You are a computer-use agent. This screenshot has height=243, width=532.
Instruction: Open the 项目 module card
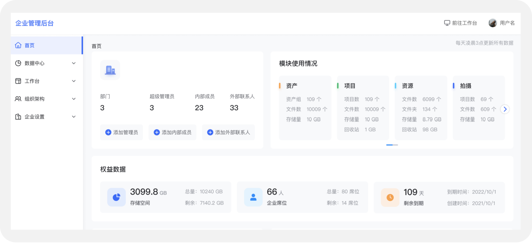pos(363,108)
